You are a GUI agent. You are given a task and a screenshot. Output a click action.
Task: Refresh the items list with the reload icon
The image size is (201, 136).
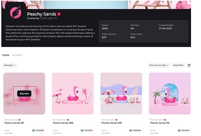pyautogui.click(x=189, y=65)
